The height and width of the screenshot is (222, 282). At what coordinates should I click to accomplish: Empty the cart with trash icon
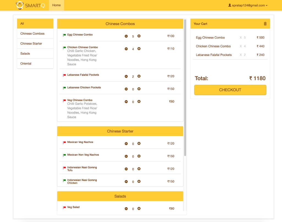tap(265, 24)
